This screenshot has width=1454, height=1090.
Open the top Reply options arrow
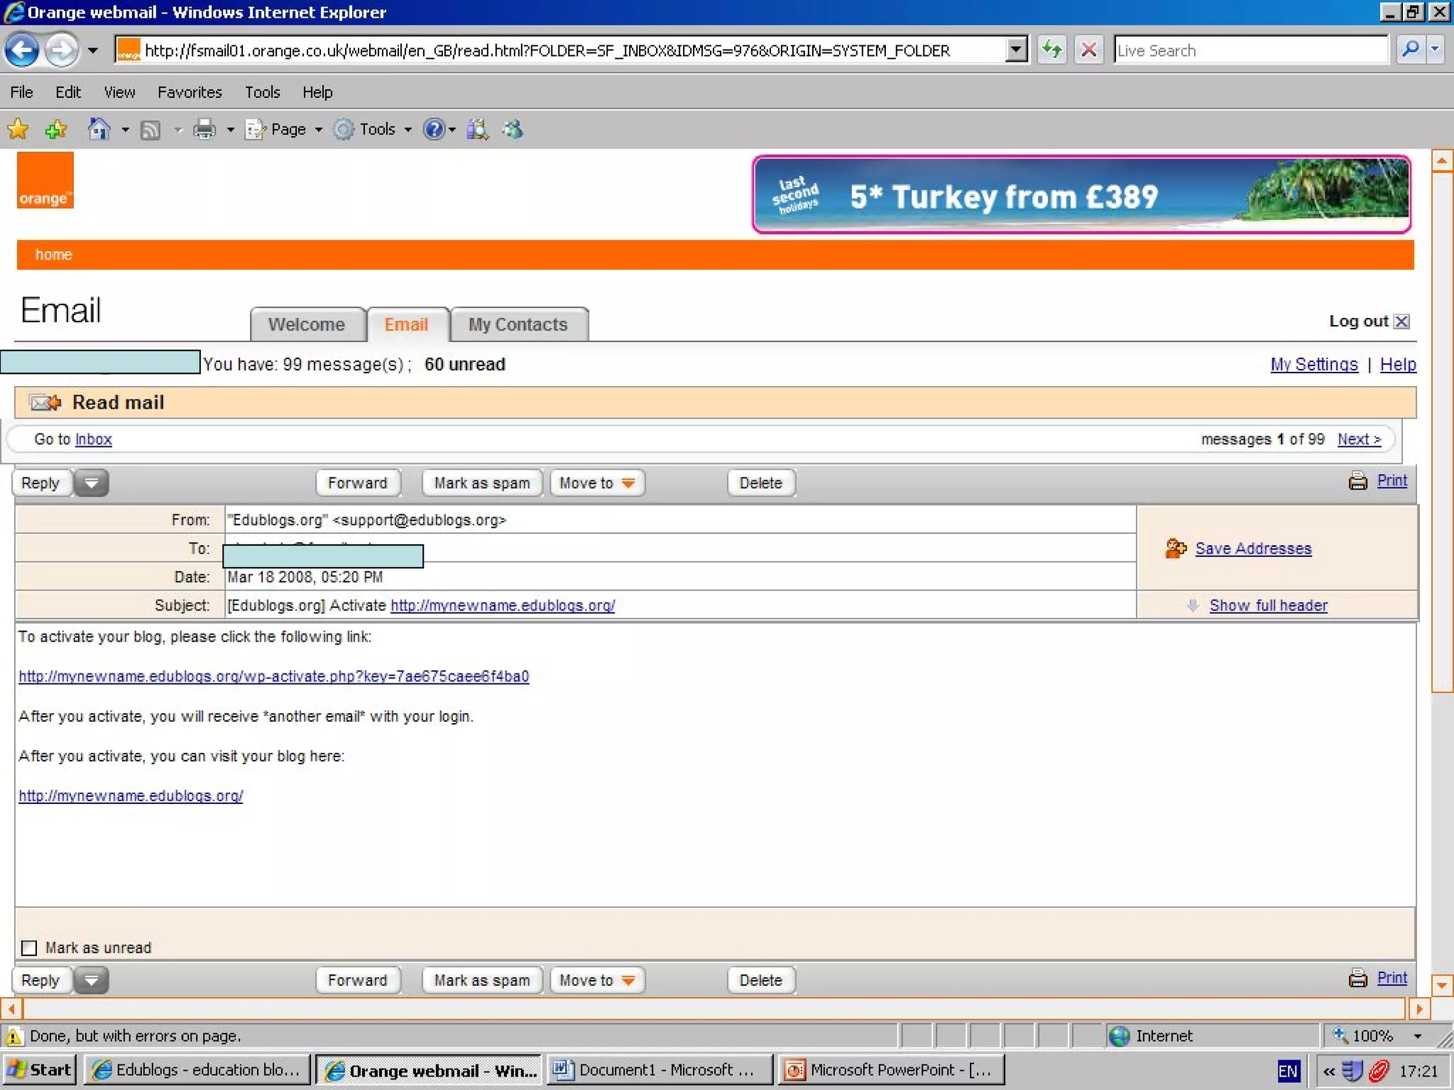[x=92, y=483]
